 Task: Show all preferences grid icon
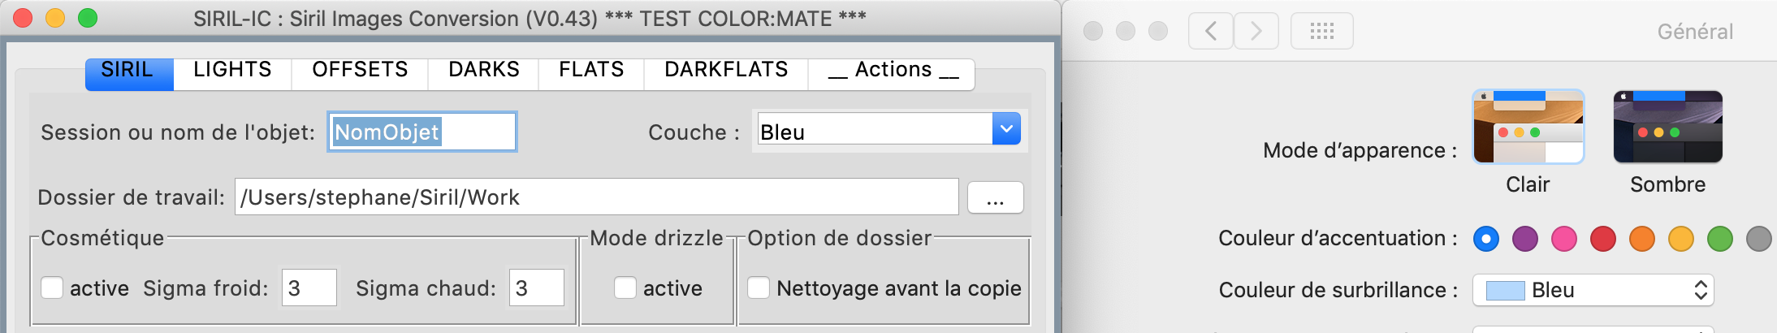coord(1321,32)
